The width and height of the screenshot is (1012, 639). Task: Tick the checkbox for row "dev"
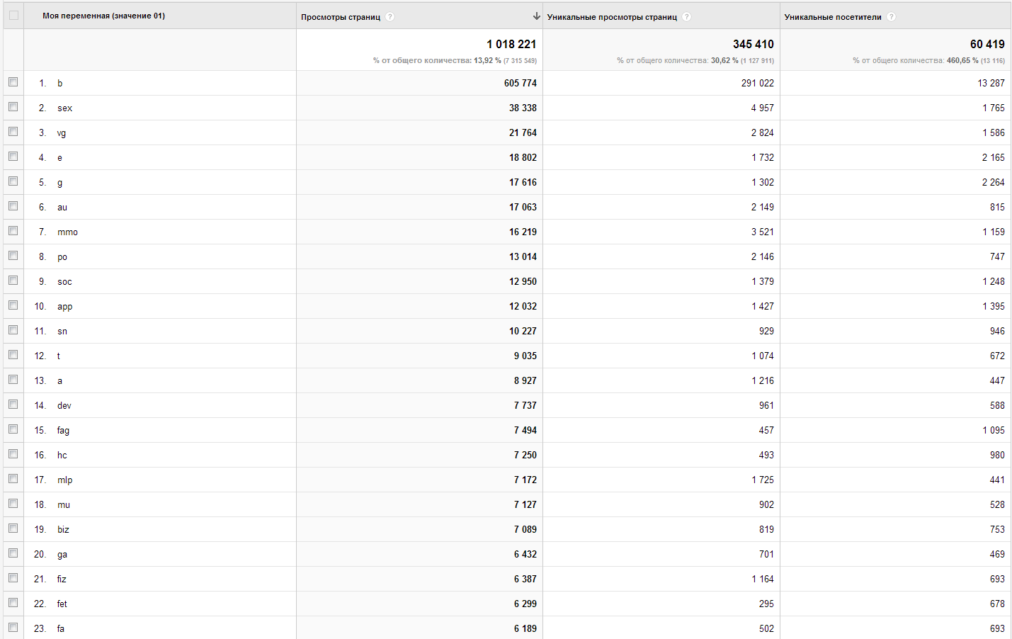pos(13,405)
